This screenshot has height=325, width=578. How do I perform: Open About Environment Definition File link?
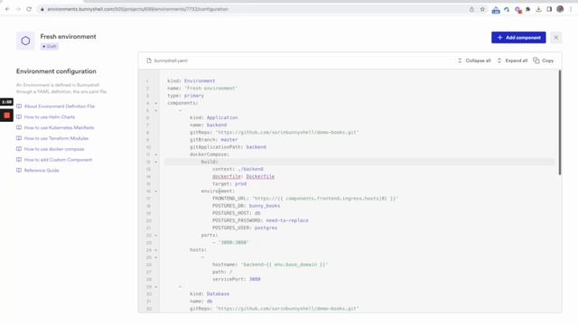pos(60,107)
